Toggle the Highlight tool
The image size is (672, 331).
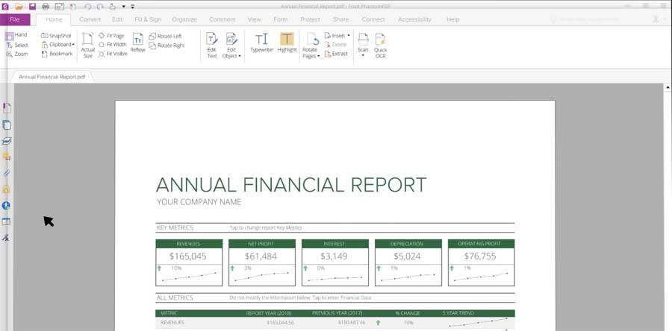coord(287,42)
